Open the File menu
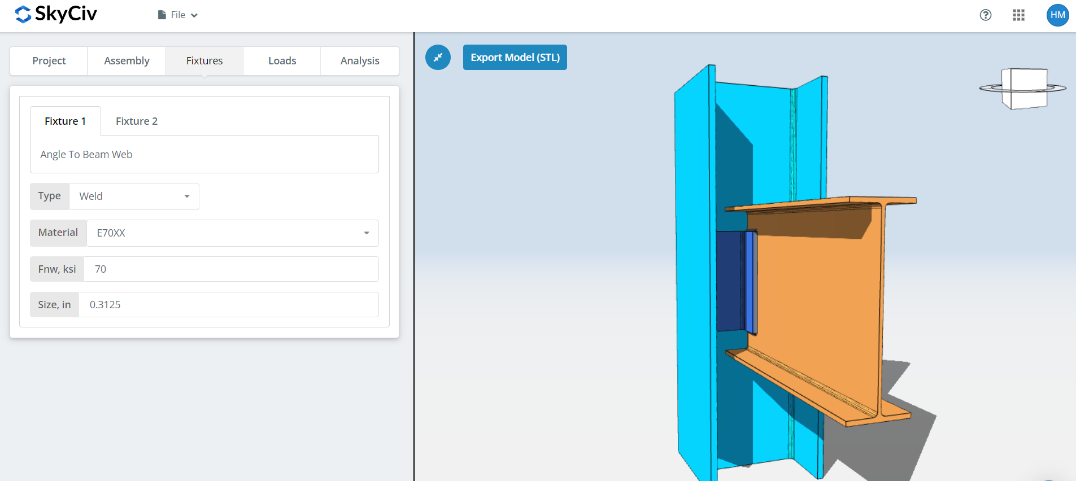Viewport: 1076px width, 481px height. point(178,15)
